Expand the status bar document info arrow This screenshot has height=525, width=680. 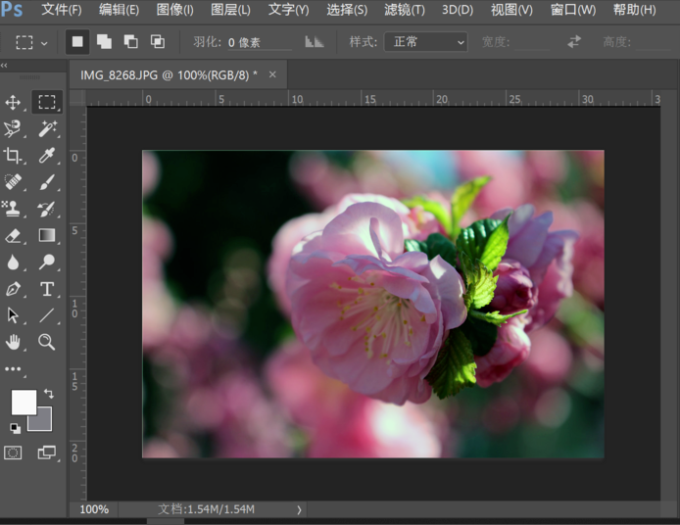(299, 509)
